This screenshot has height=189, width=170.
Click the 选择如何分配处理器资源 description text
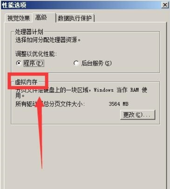[x=48, y=40]
